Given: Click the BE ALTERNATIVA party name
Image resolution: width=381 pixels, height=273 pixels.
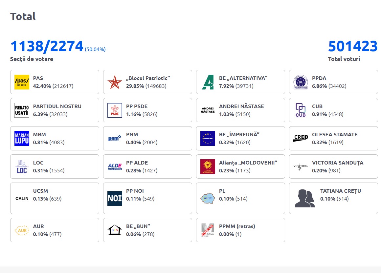Looking at the screenshot, I should tap(243, 78).
